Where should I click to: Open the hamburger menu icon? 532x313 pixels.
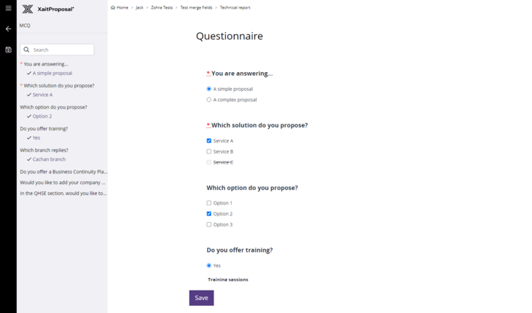pos(8,8)
